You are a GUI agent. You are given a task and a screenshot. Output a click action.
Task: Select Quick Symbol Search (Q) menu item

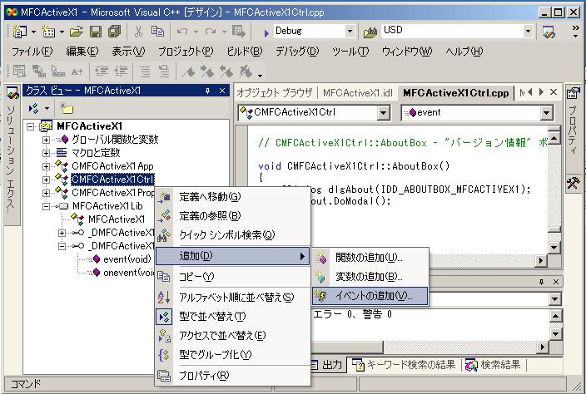[x=232, y=235]
